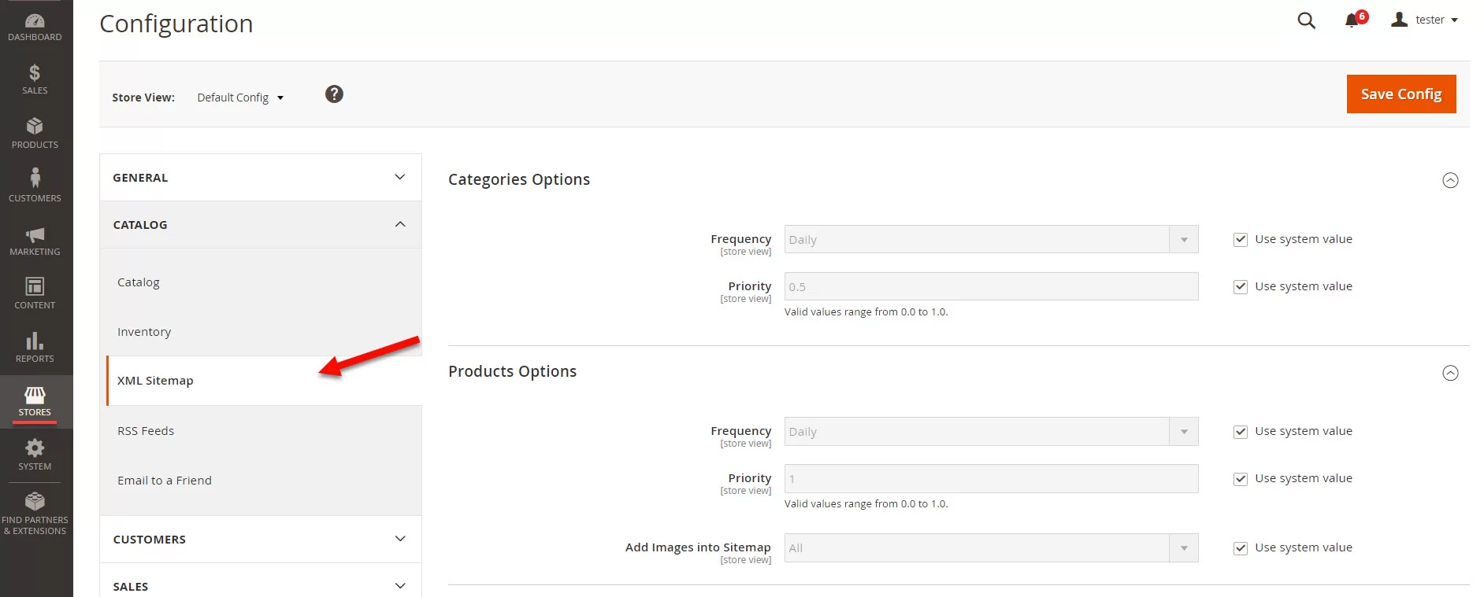1484x597 pixels.
Task: Open Find Partners & Extensions icon
Action: [x=35, y=501]
